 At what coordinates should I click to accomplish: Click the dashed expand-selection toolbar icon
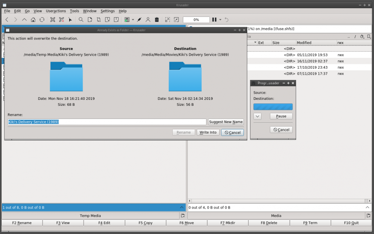click(x=168, y=19)
